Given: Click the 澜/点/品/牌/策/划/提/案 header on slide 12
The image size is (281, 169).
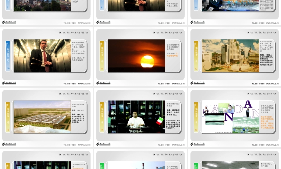Looking at the screenshot, I should [x=262, y=33].
